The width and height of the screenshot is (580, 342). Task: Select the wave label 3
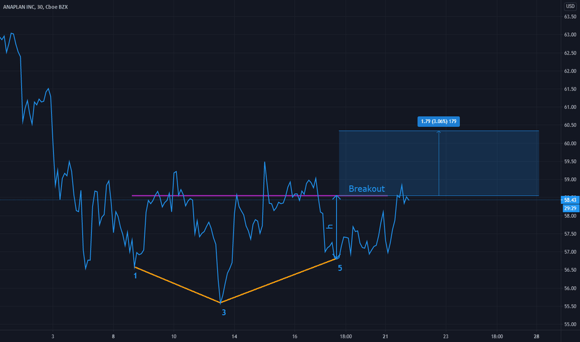click(224, 312)
